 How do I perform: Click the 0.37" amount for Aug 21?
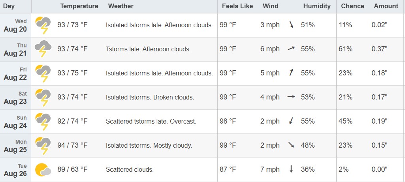pos(379,49)
